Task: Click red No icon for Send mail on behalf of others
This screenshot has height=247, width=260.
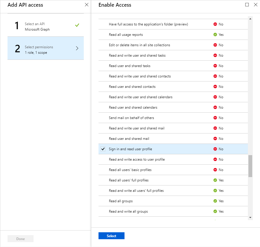Action: click(215, 118)
